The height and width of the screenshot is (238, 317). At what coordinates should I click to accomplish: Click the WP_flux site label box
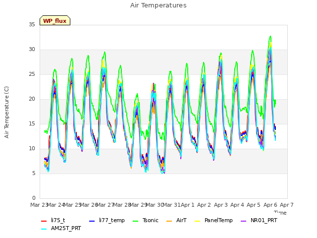tap(55, 20)
